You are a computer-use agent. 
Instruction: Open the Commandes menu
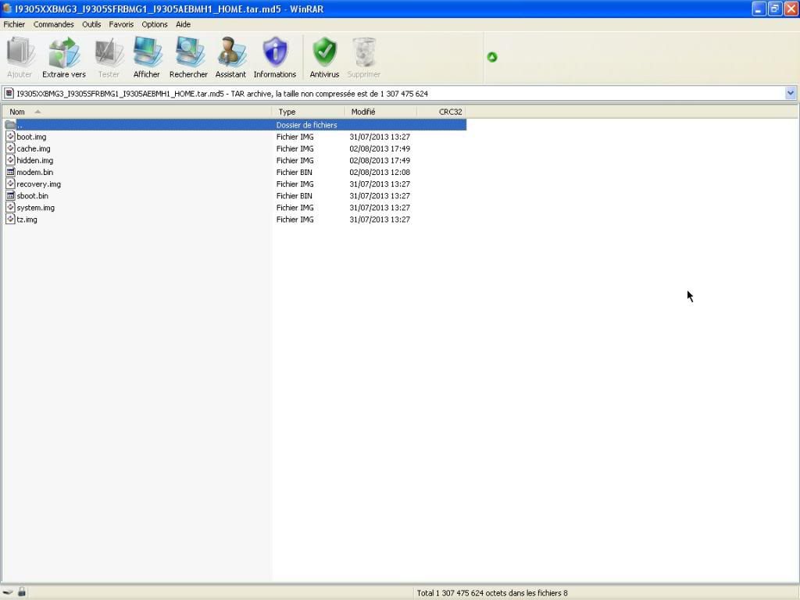54,24
